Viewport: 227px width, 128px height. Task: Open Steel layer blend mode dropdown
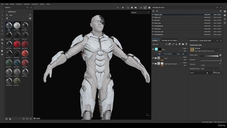pos(185,57)
